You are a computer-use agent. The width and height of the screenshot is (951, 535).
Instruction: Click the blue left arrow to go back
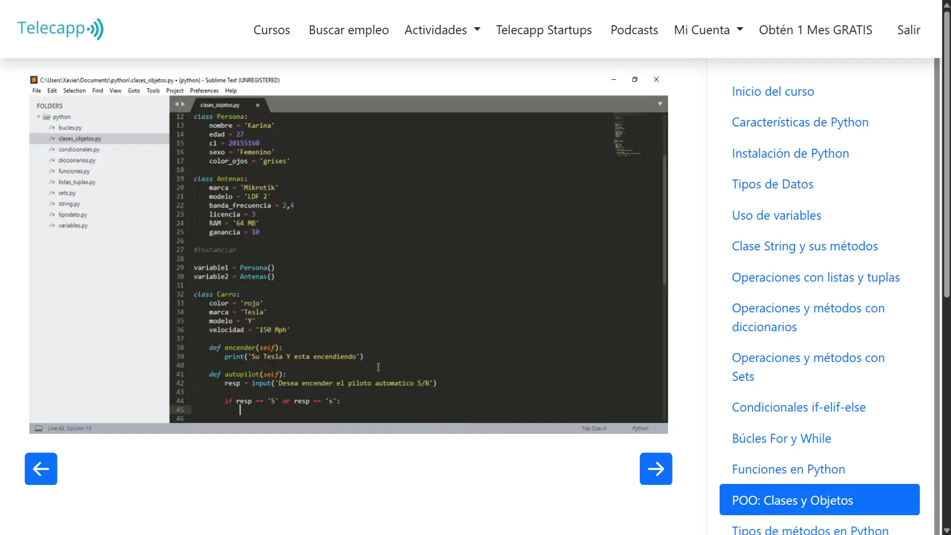tap(41, 468)
